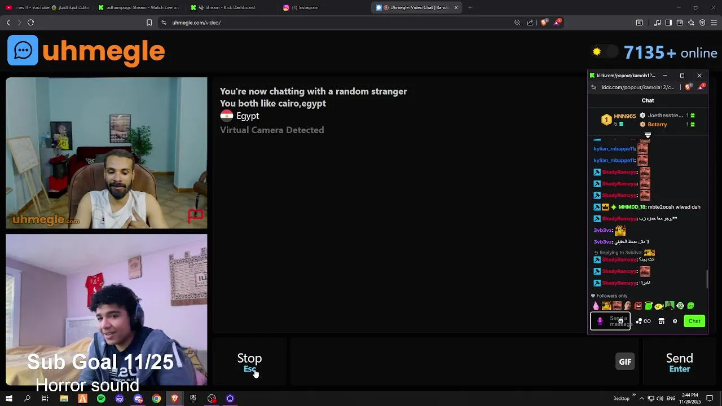Open volume control in system tray
722x406 pixels.
point(659,399)
